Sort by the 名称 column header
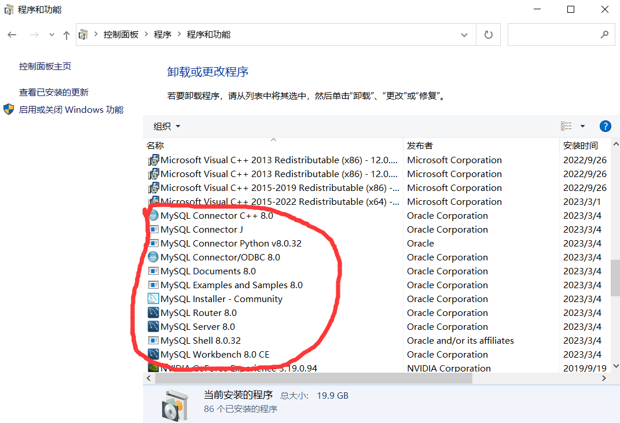Viewport: 620px width, 423px height. tap(155, 145)
